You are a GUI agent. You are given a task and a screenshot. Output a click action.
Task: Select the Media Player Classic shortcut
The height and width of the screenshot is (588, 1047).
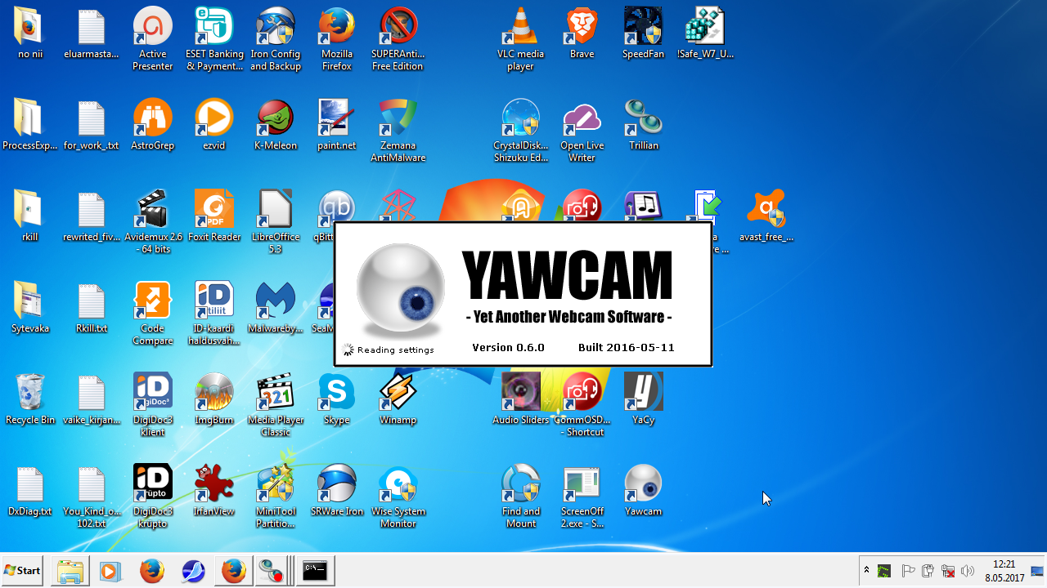point(276,405)
